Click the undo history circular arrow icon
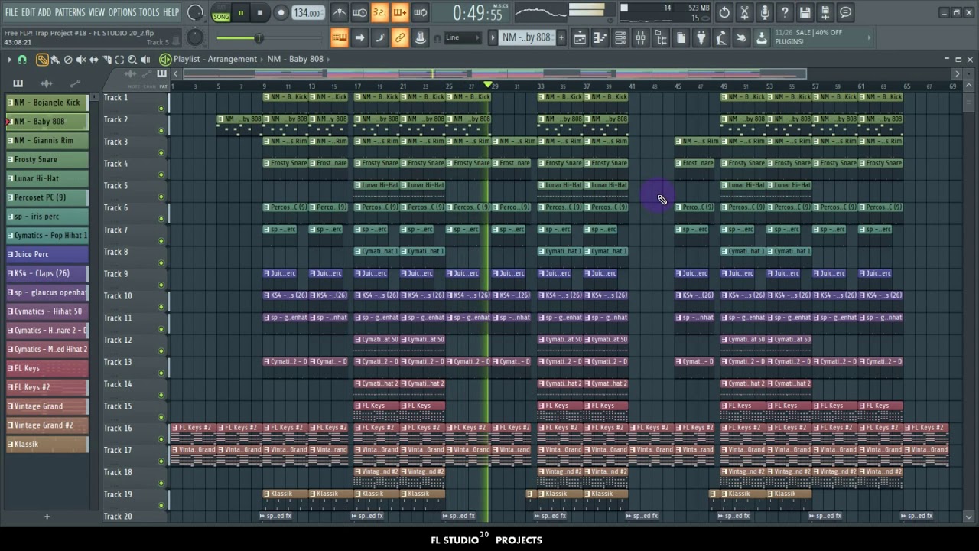979x551 pixels. click(724, 12)
